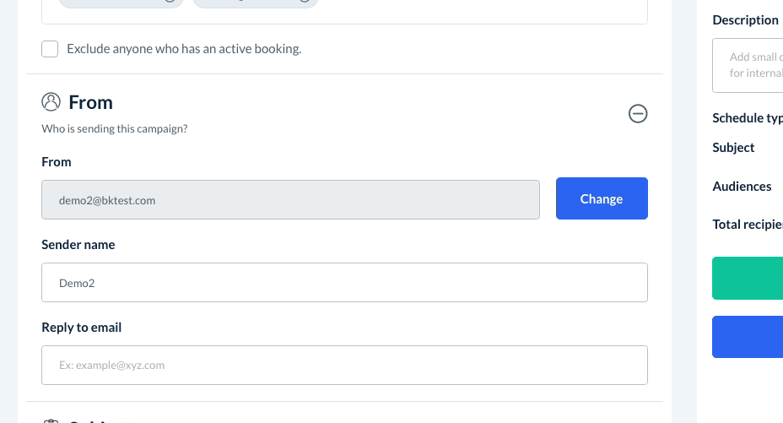Focus the Sender name field containing Demo2
Viewport: 783px width, 423px height.
[x=344, y=283]
